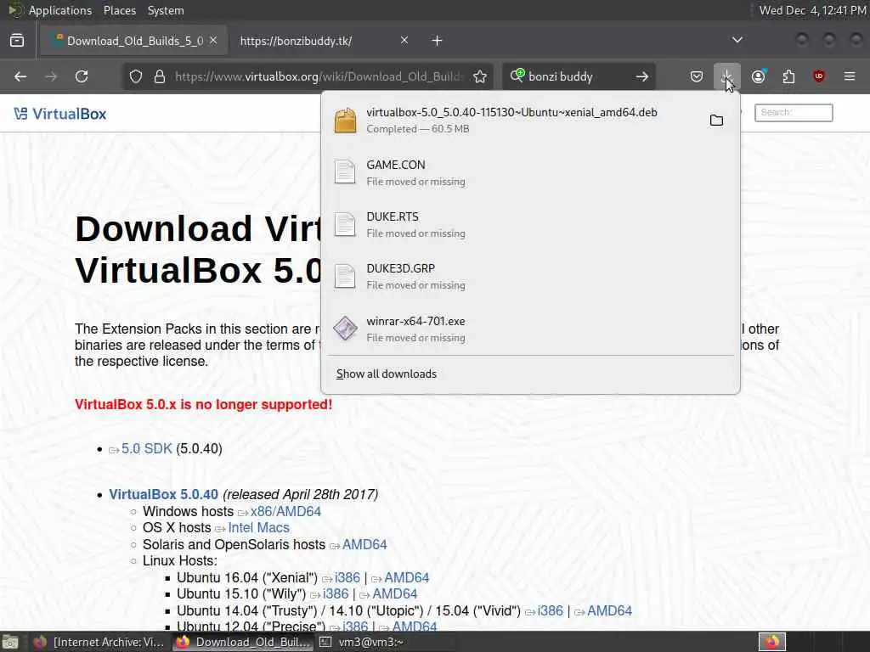Open the Firefox View icon
The height and width of the screenshot is (652, 870).
pos(17,41)
